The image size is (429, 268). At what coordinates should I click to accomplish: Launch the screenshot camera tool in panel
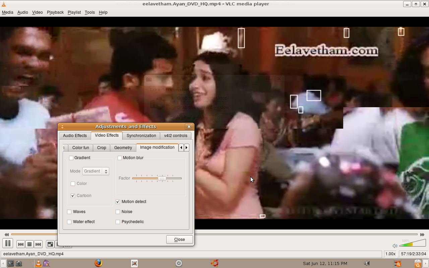pos(19,263)
